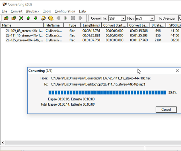Sort by Type column header

(72, 25)
